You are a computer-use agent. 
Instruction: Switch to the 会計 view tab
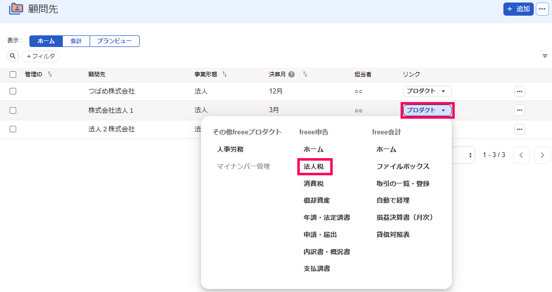point(76,41)
